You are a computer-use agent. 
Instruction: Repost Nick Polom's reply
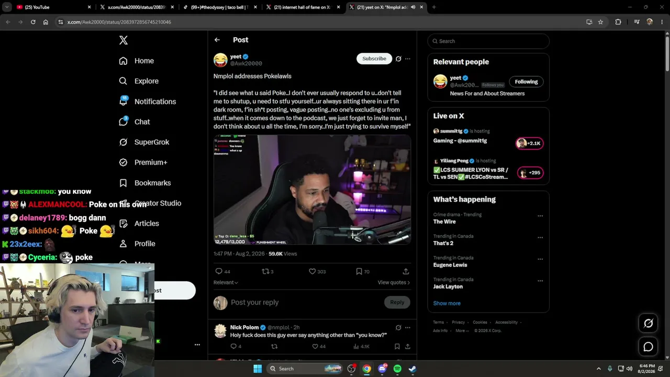(274, 346)
